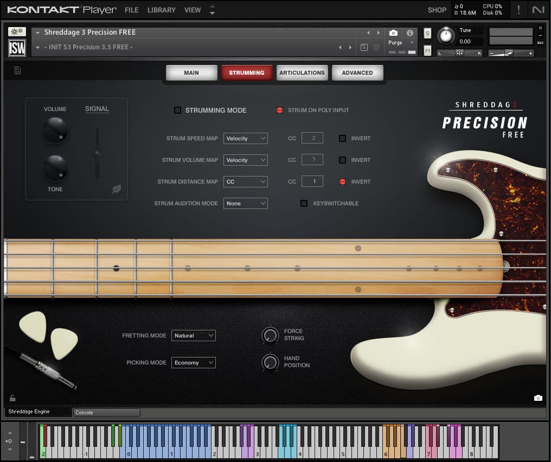Enable Strumming Mode checkbox
The image size is (551, 462).
click(x=177, y=110)
